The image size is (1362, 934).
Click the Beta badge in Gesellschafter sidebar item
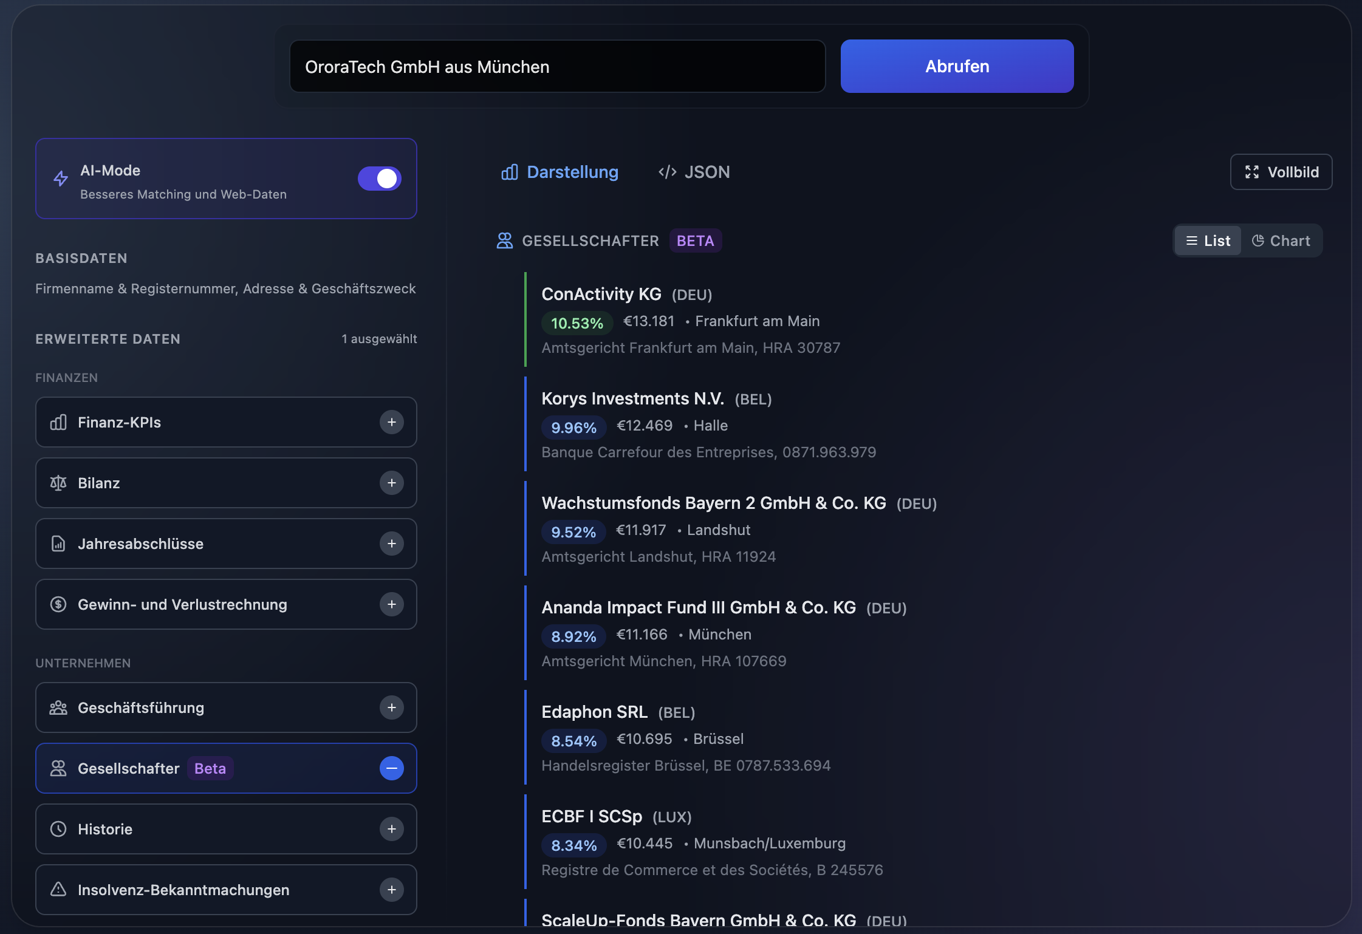click(210, 768)
